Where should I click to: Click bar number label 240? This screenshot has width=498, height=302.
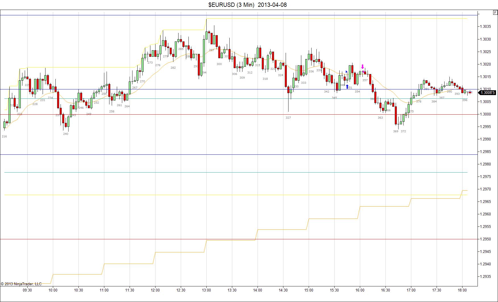(66, 134)
